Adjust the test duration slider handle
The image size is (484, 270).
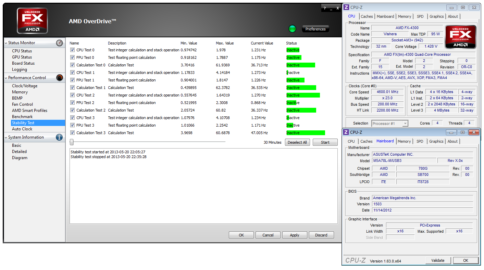click(x=72, y=142)
